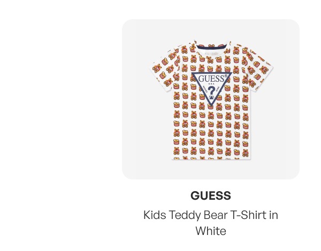Screen dimensions: 321x251
Task: Click the grey card area above the shirt
Action: (x=211, y=29)
